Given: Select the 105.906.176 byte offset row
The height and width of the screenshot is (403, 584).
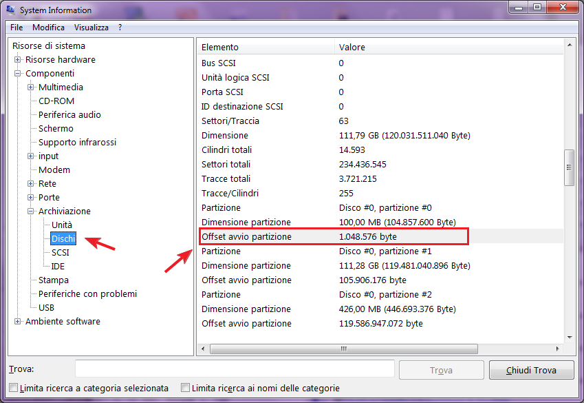Looking at the screenshot, I should tap(380, 280).
